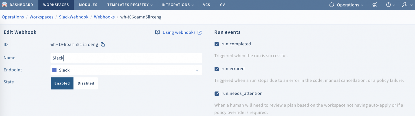Set State to Enabled

point(62,83)
